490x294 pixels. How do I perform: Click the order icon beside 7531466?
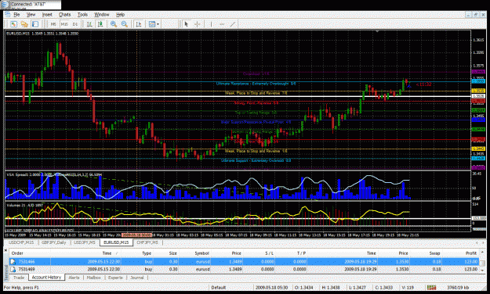pyautogui.click(x=13, y=262)
